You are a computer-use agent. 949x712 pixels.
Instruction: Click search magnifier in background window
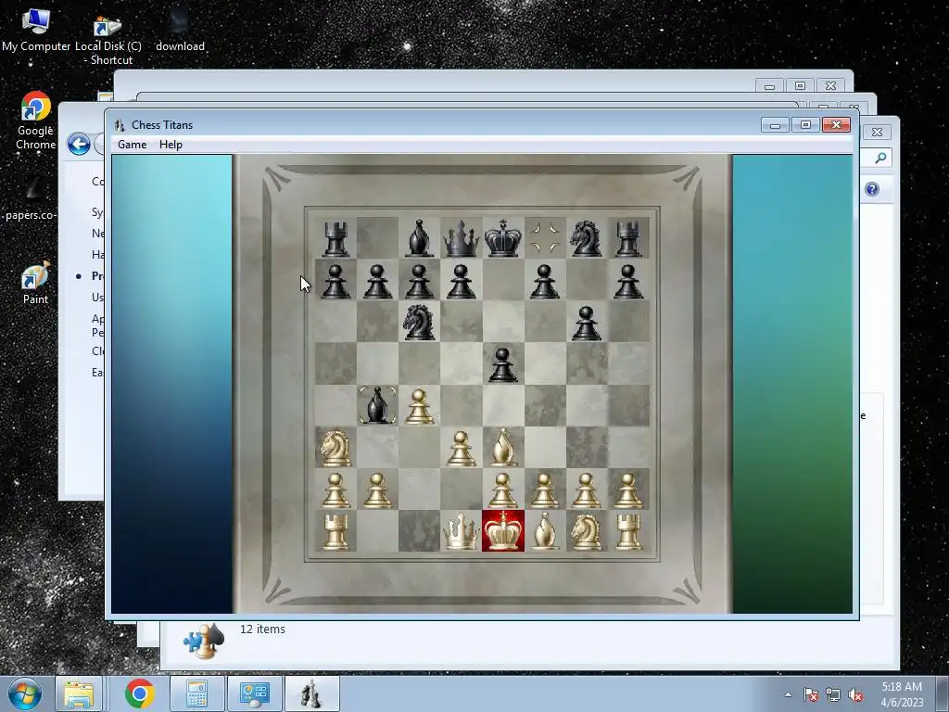[880, 158]
